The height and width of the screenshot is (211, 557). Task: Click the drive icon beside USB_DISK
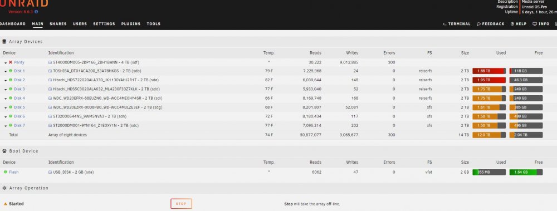tap(50, 172)
